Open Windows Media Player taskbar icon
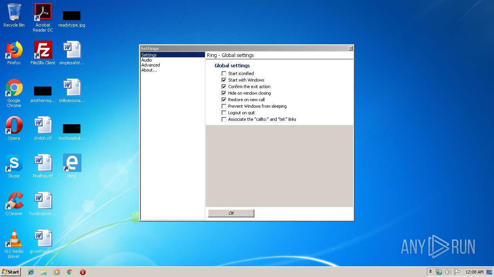 pos(57,272)
